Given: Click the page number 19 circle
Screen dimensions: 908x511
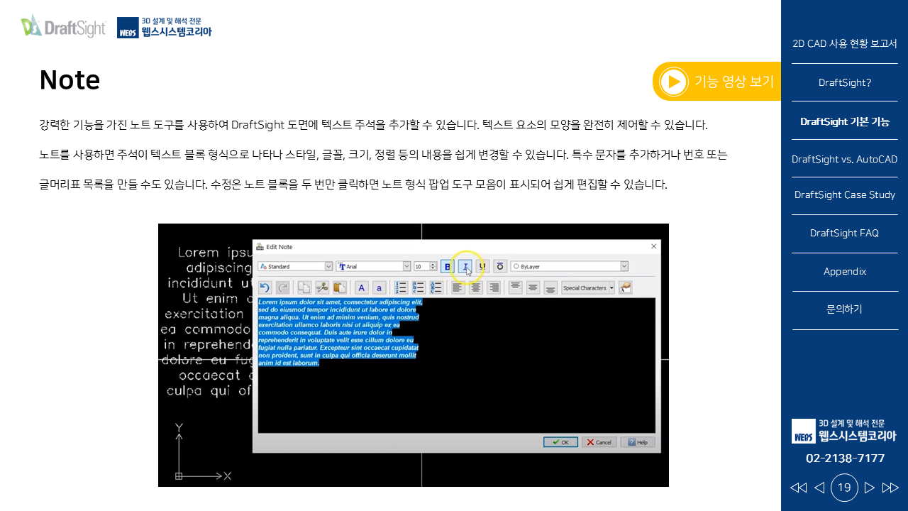Looking at the screenshot, I should point(844,488).
